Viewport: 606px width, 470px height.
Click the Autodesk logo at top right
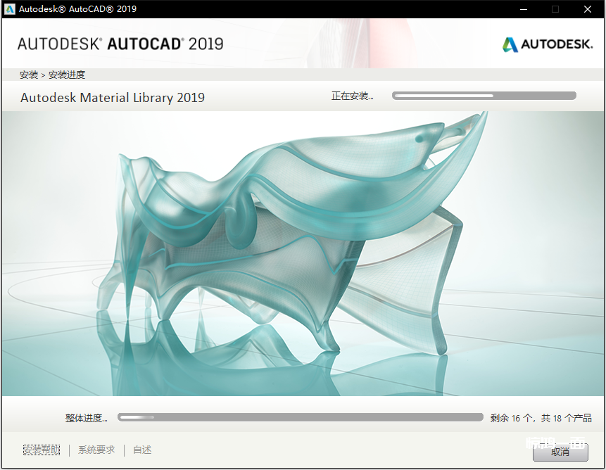click(x=547, y=44)
